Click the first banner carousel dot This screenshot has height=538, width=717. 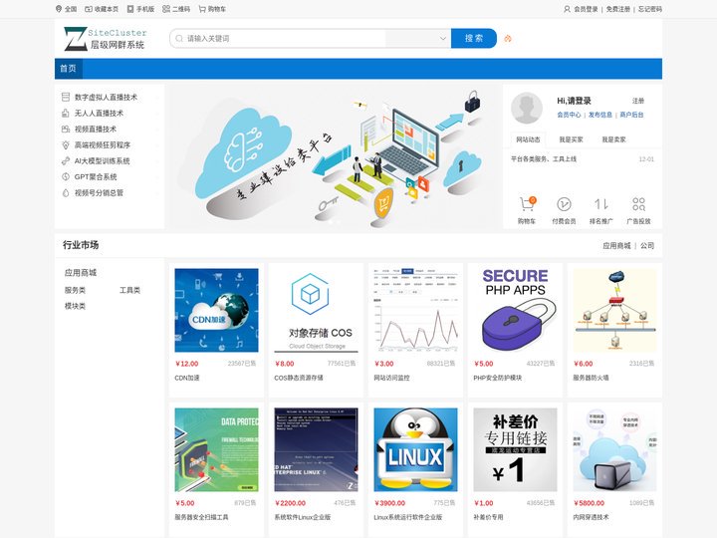(x=331, y=222)
